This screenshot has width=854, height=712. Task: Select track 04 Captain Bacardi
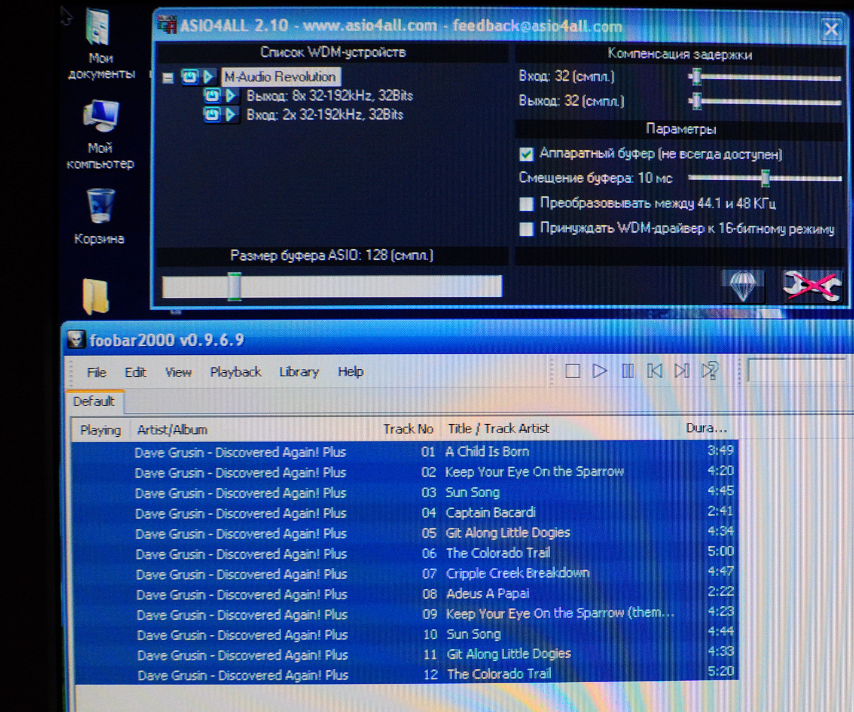click(405, 513)
